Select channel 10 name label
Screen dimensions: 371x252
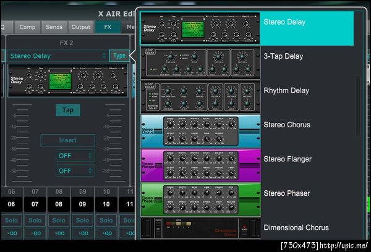106,204
